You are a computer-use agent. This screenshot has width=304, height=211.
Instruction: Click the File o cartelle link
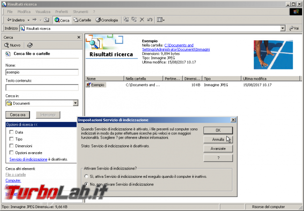(x=15, y=175)
